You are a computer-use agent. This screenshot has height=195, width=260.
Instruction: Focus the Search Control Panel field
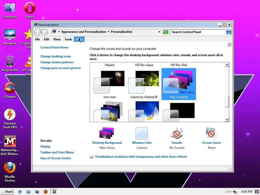coord(198,32)
